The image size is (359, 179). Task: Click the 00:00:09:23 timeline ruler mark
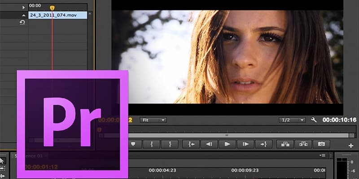click(x=245, y=170)
